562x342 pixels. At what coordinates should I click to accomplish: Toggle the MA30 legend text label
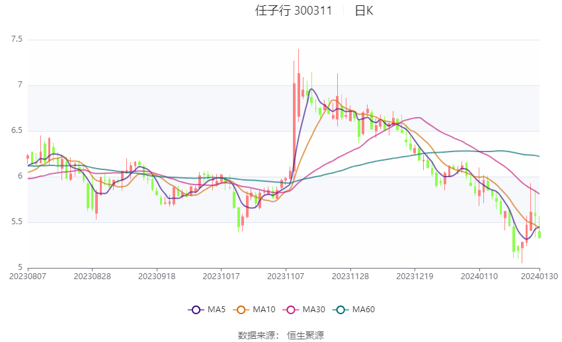coord(312,310)
